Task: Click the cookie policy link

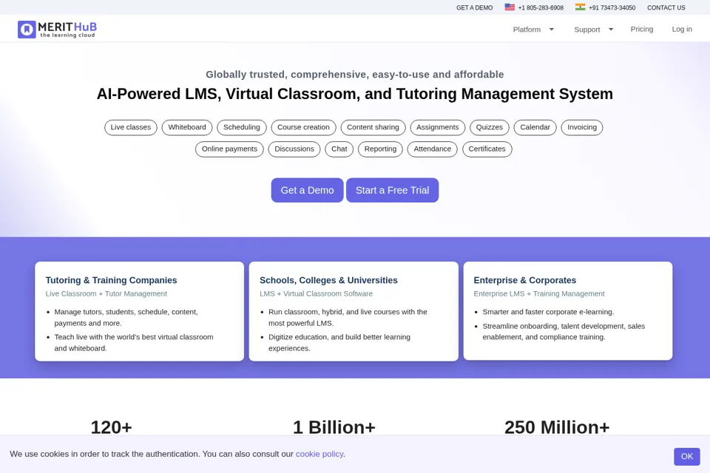Action: 319,454
